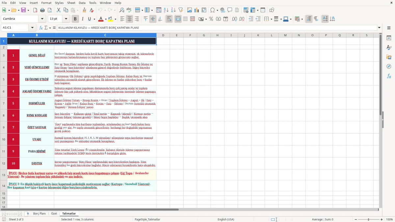Run spelling check

coord(129,10)
